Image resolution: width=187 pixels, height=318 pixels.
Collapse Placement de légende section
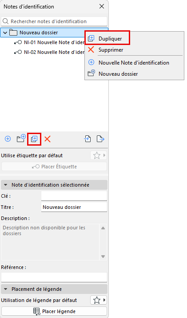coord(6,289)
